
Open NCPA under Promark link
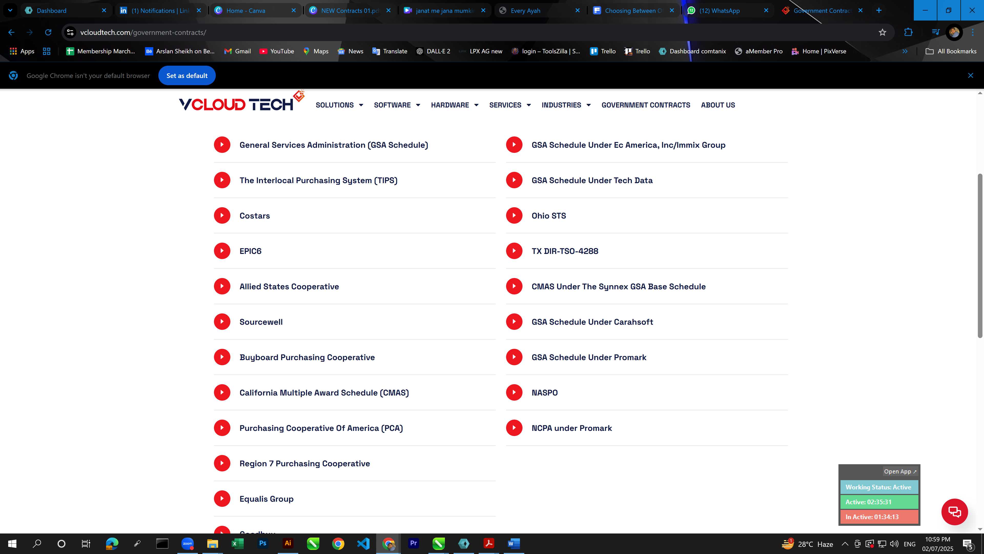[x=571, y=428]
